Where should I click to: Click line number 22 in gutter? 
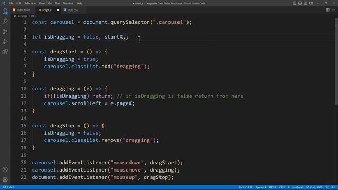tap(24, 177)
